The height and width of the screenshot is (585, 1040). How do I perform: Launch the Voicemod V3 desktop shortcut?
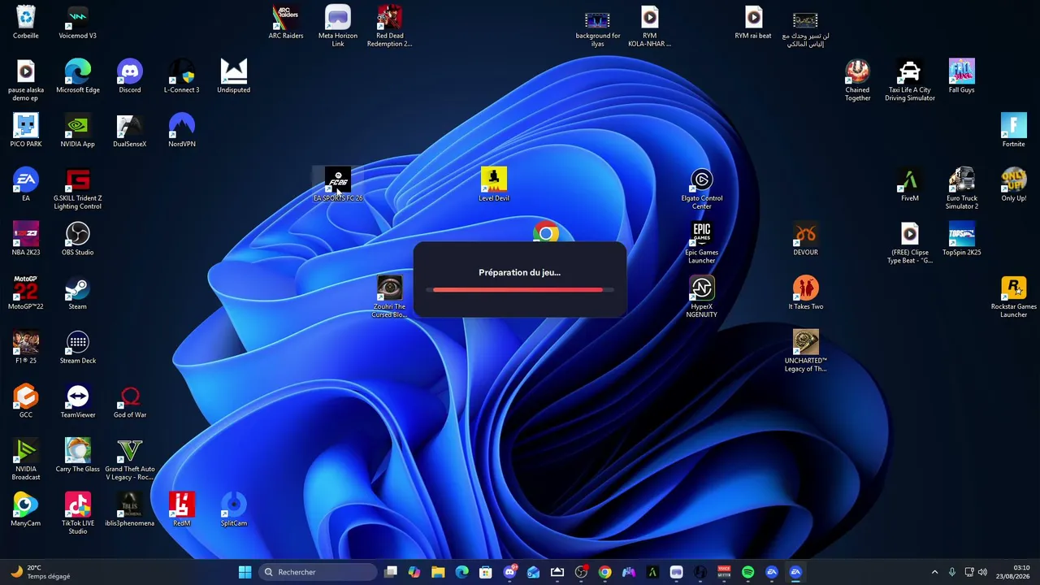point(78,23)
